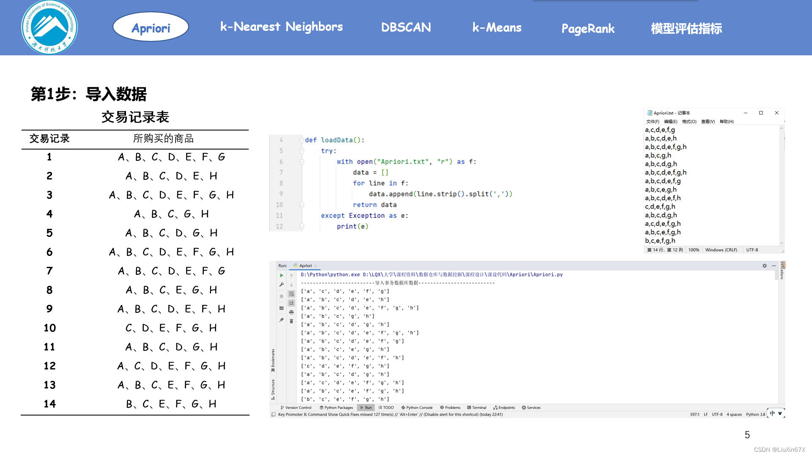Click the k-Means navigation link
This screenshot has height=456, width=812.
coord(497,28)
